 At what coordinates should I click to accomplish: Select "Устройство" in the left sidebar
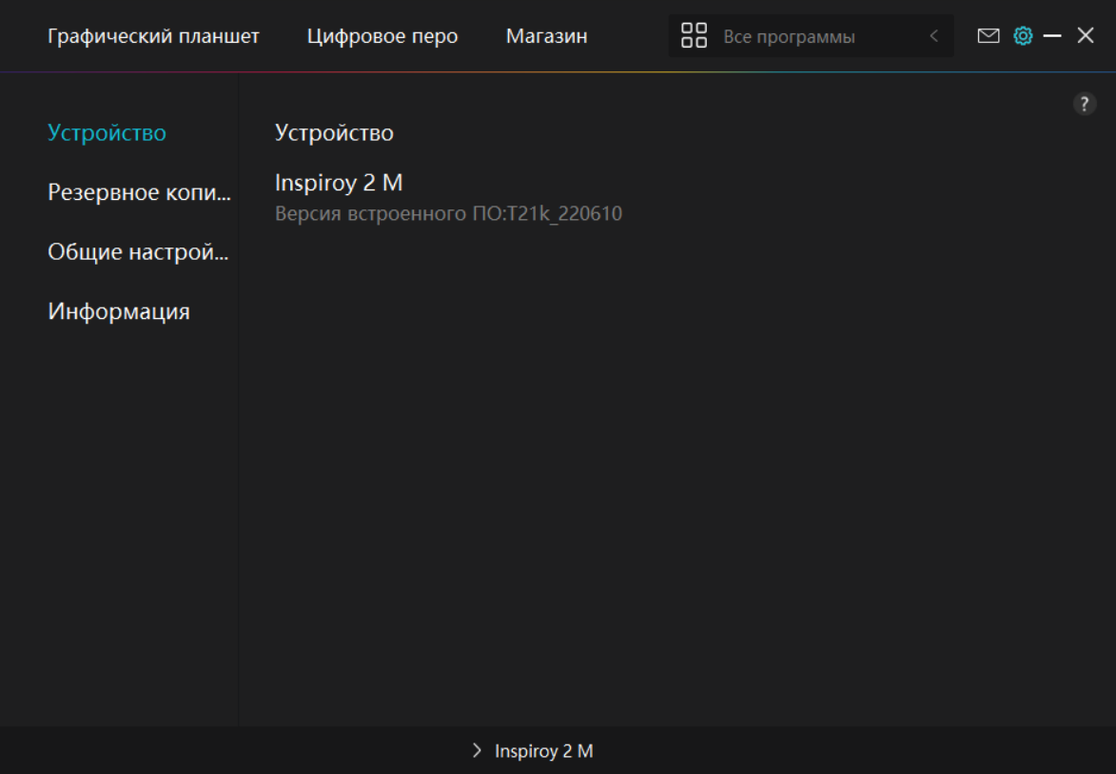point(107,132)
